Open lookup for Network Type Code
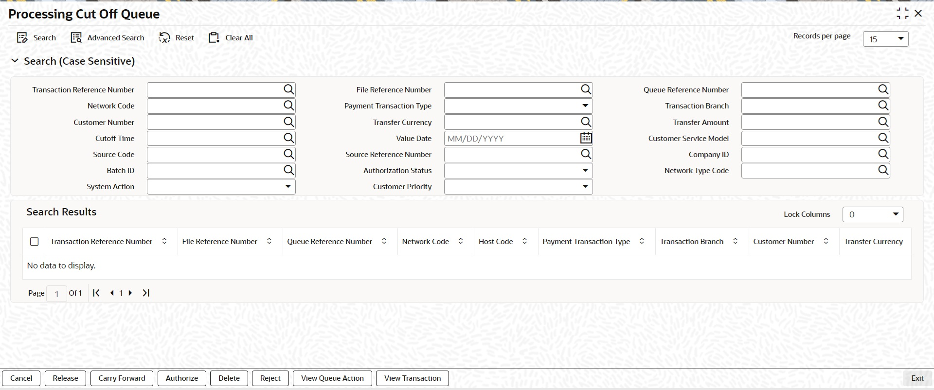Viewport: 934px width, 390px height. click(883, 170)
